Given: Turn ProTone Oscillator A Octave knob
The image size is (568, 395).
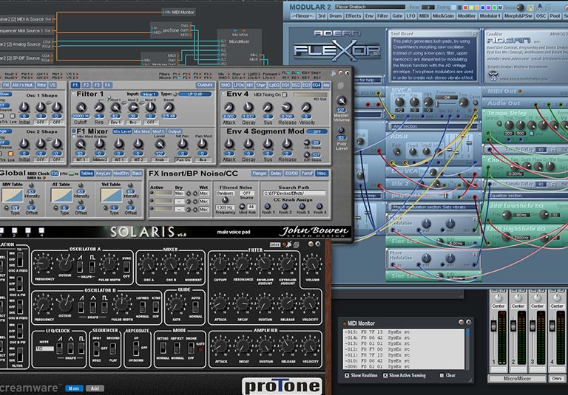Looking at the screenshot, I should click(65, 264).
